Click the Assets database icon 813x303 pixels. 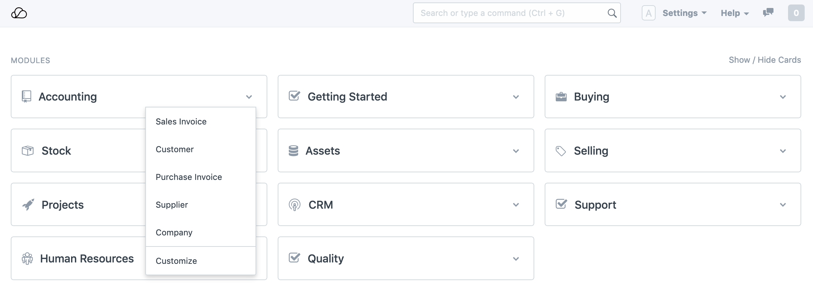(x=293, y=151)
